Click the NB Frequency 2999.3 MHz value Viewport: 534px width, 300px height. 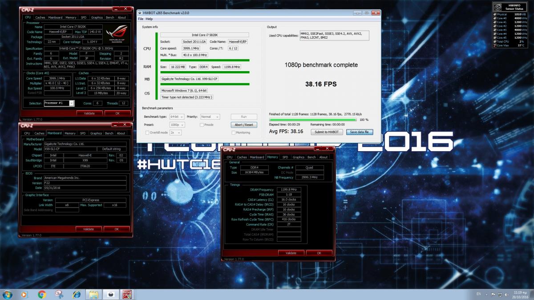tap(309, 177)
